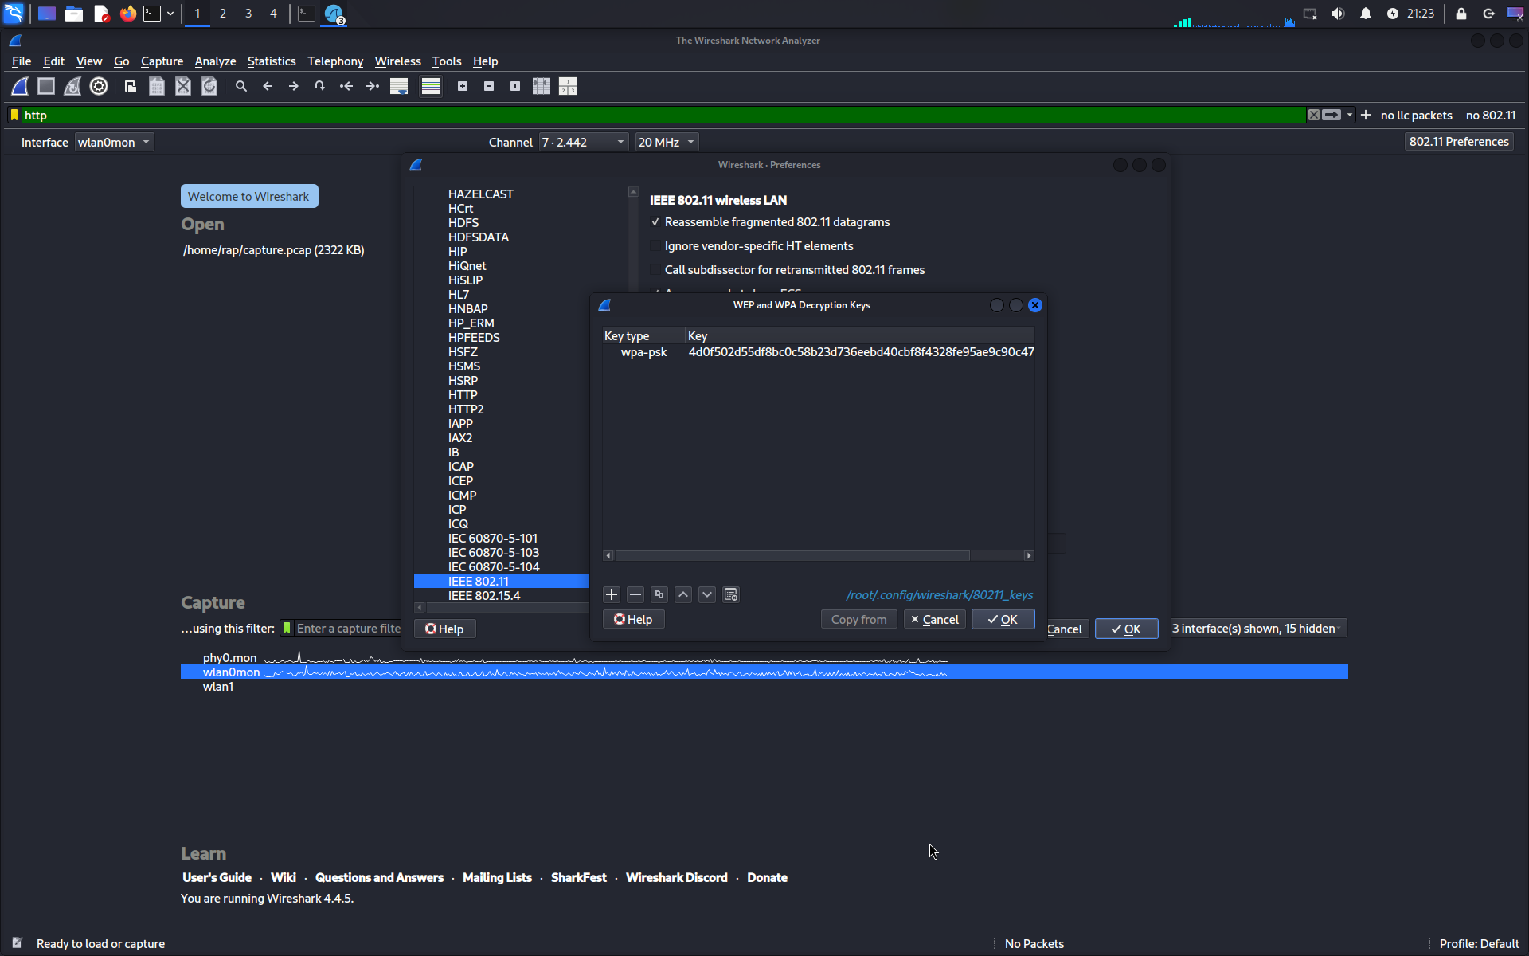Viewport: 1529px width, 956px height.
Task: Enable Ignore vendor-specific HT elements
Action: coord(655,246)
